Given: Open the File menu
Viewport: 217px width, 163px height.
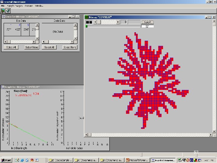Looking at the screenshot, I should pyautogui.click(x=3, y=6).
